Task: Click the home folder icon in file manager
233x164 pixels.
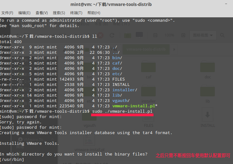Action: (x=127, y=36)
